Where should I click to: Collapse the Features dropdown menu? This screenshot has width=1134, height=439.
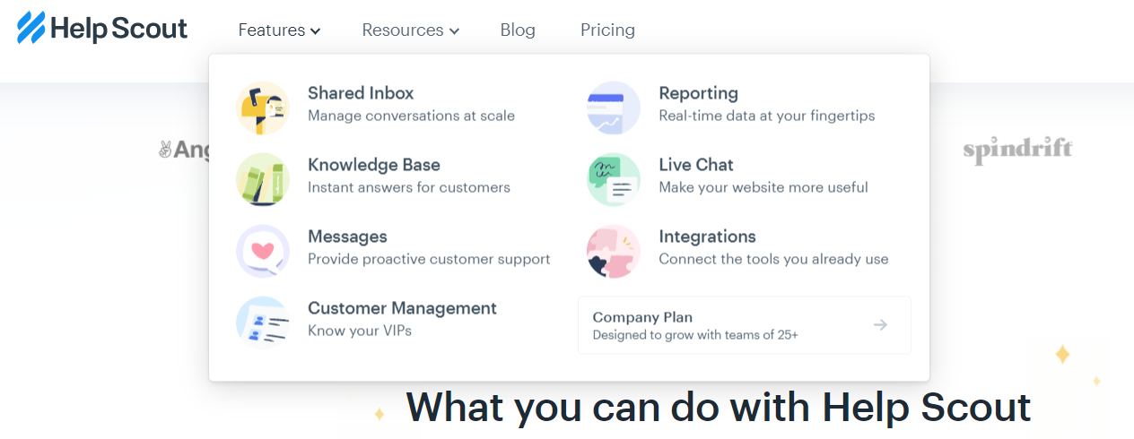click(x=279, y=30)
